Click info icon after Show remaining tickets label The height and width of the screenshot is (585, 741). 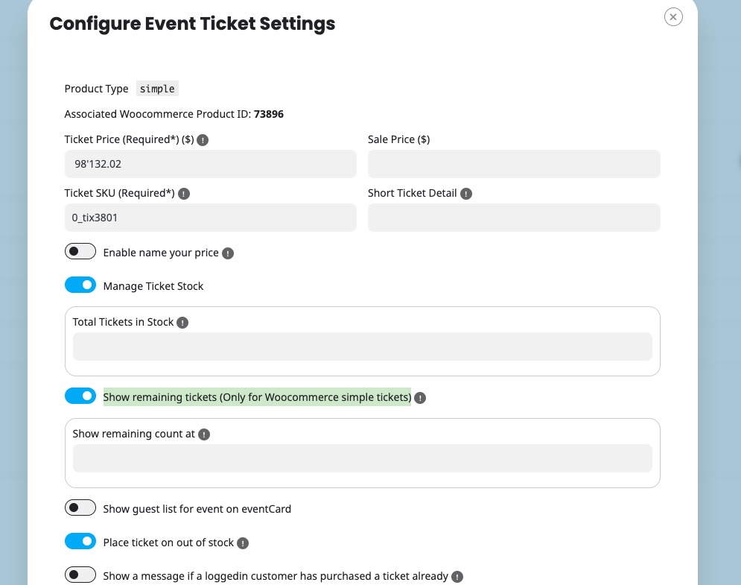tap(420, 398)
